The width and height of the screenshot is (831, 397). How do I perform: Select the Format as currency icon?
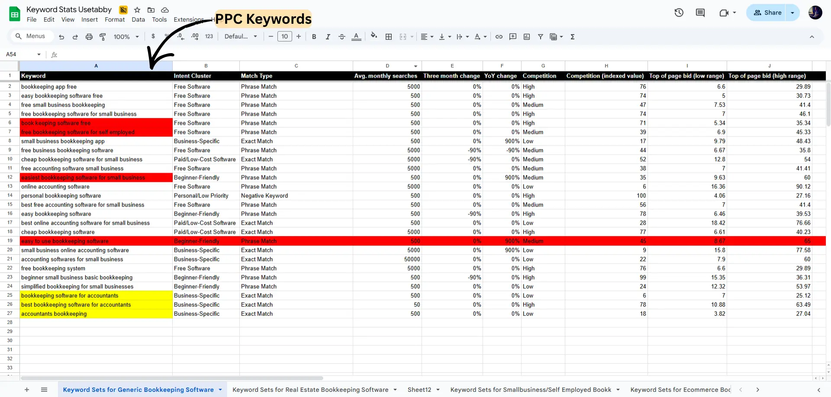coord(153,37)
